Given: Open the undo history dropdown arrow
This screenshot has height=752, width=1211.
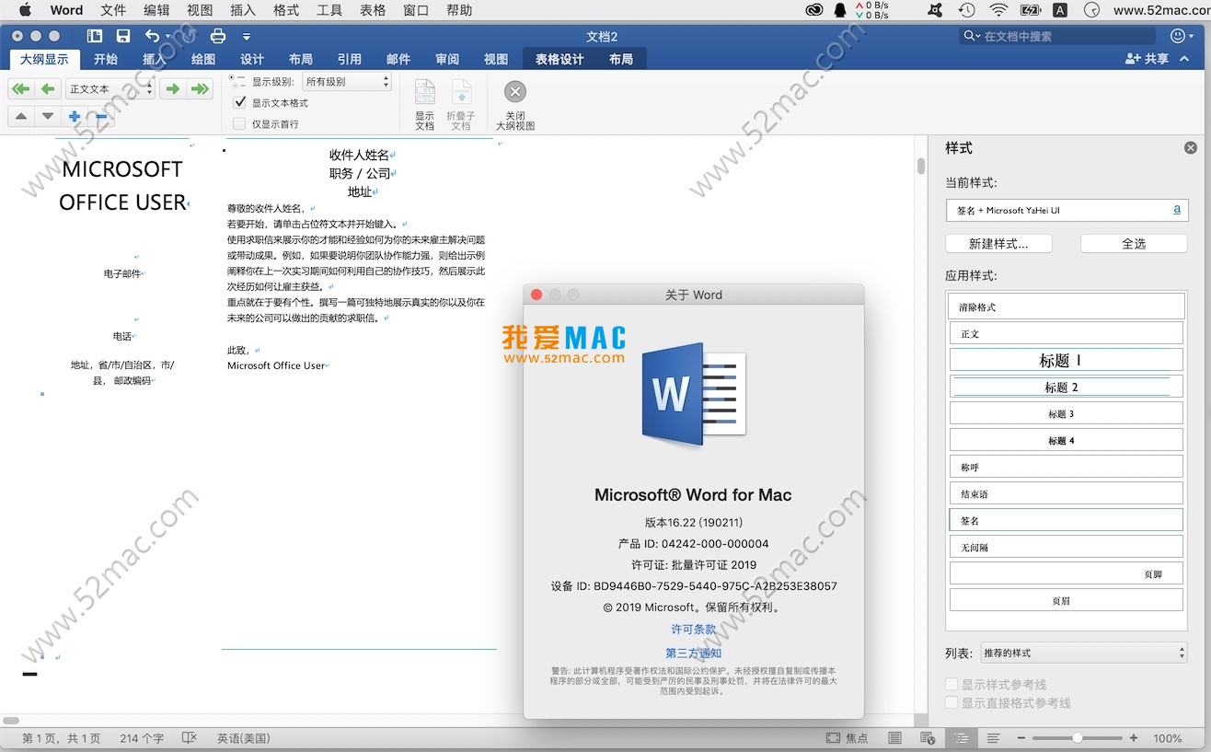Looking at the screenshot, I should 167,37.
